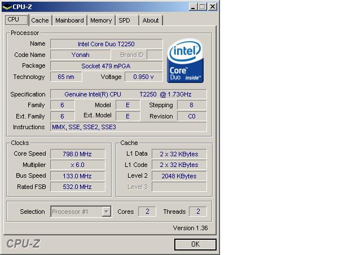This screenshot has width=361, height=255.
Task: Minimize the CPU-Z window
Action: [x=193, y=7]
